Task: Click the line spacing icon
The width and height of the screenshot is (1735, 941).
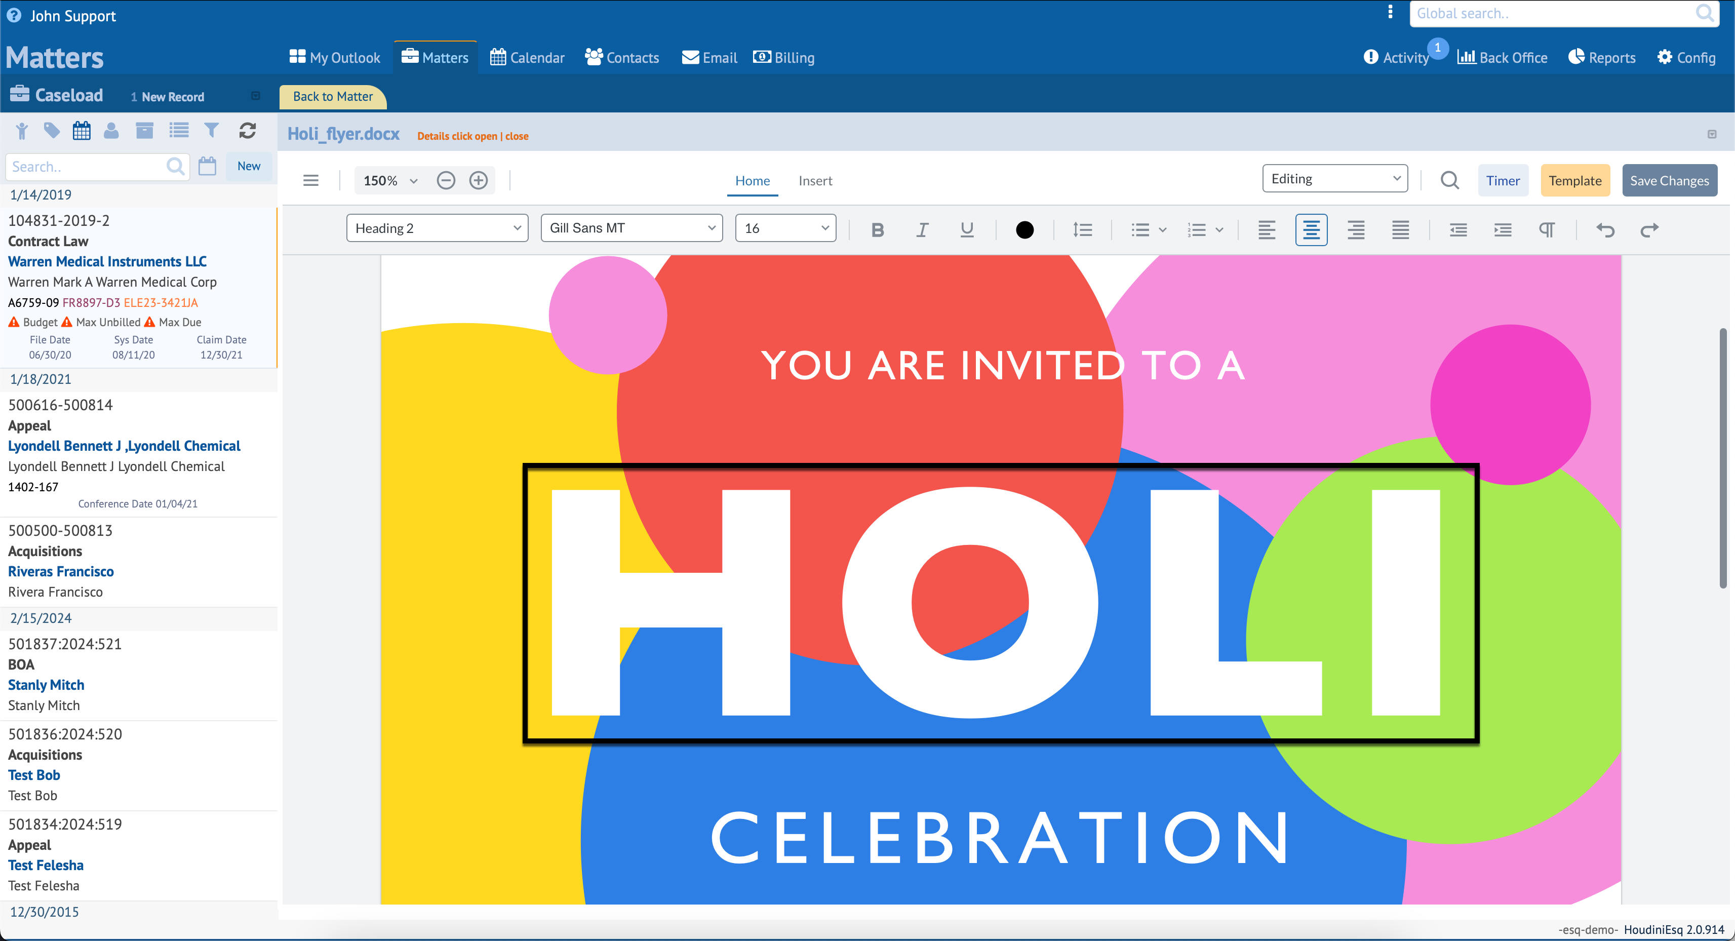Action: pos(1082,230)
